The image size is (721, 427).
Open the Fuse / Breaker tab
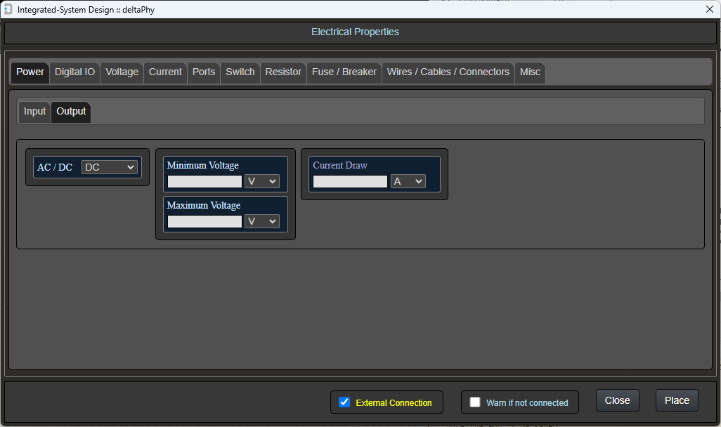click(344, 72)
